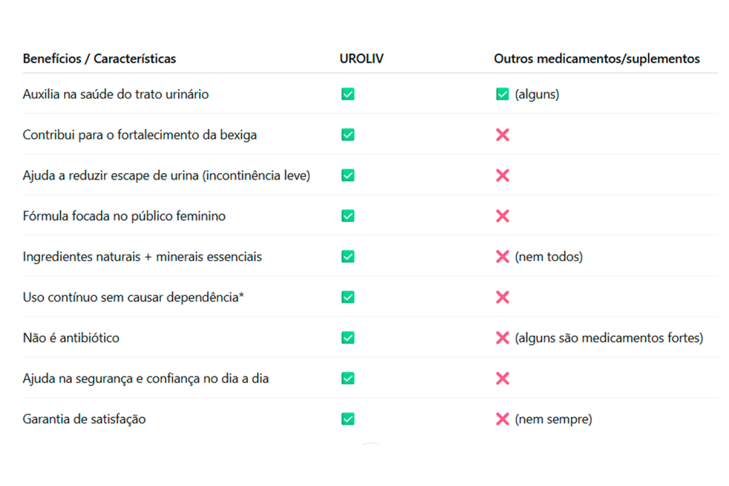This screenshot has width=729, height=486.
Task: Click red X for "Fórmula focada no público feminino"
Action: coord(502,216)
